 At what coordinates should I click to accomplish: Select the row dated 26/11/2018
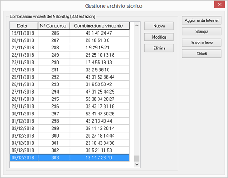(x=69, y=84)
